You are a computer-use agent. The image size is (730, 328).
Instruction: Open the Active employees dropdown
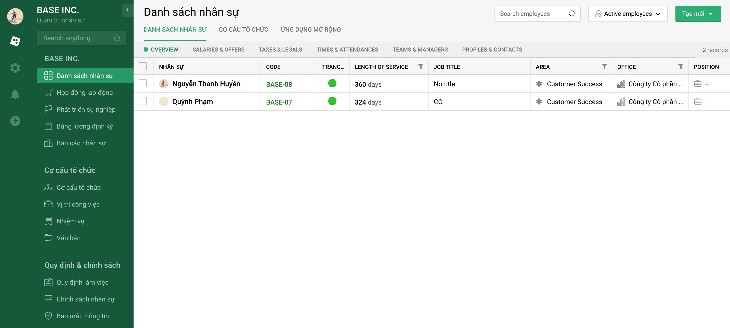click(628, 14)
